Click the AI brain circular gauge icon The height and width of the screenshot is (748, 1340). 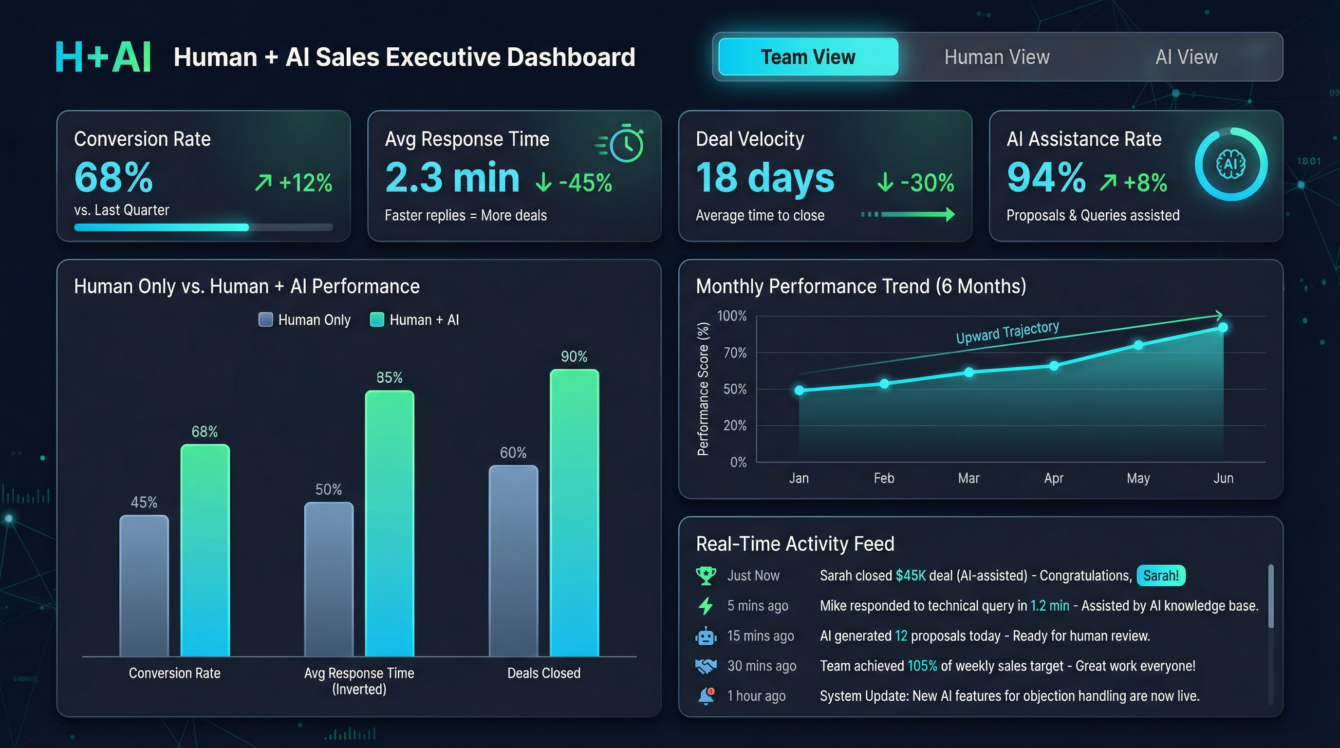click(x=1232, y=166)
